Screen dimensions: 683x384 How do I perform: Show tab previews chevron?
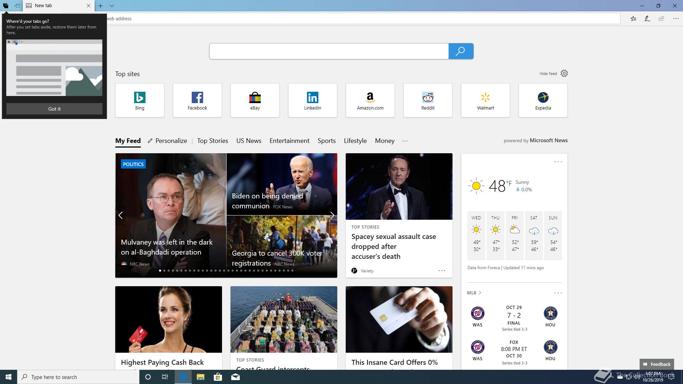tap(112, 6)
